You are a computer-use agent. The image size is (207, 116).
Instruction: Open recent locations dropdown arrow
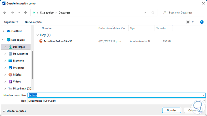click(19, 13)
